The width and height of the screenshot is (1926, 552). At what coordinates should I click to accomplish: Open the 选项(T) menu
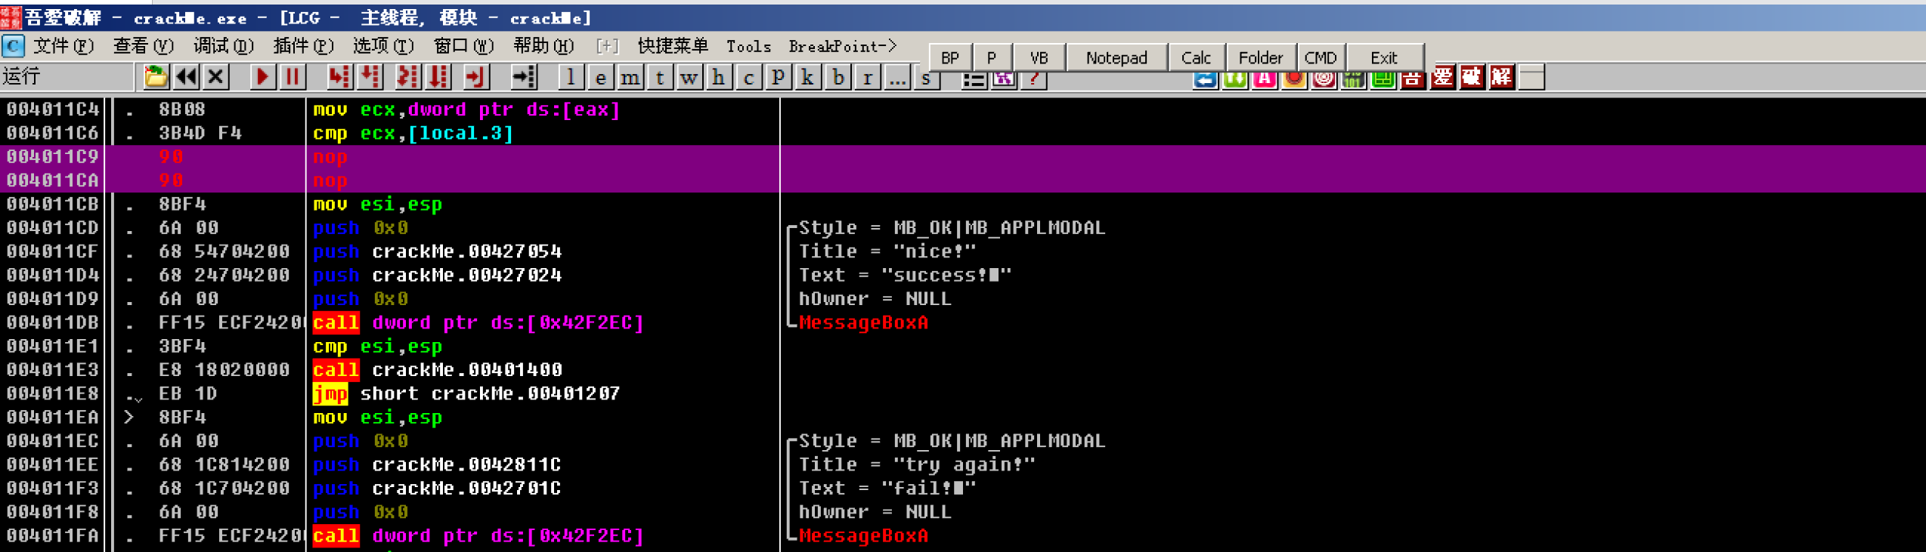pyautogui.click(x=383, y=46)
